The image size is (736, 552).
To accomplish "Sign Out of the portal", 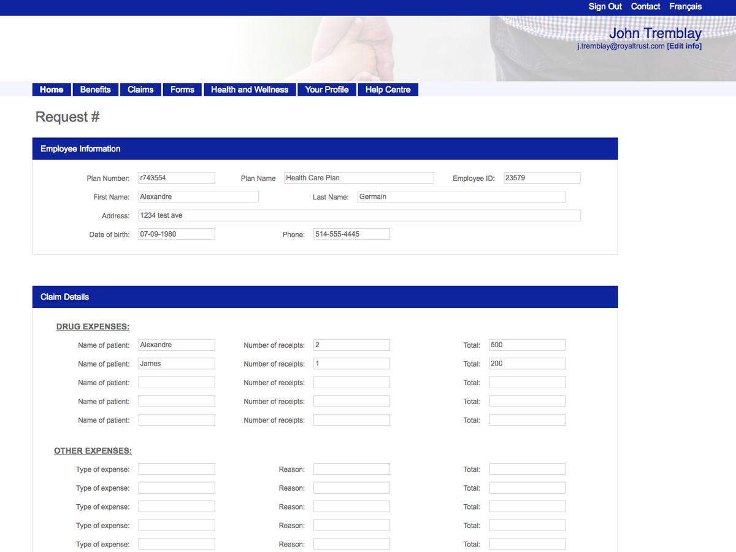I will point(605,7).
